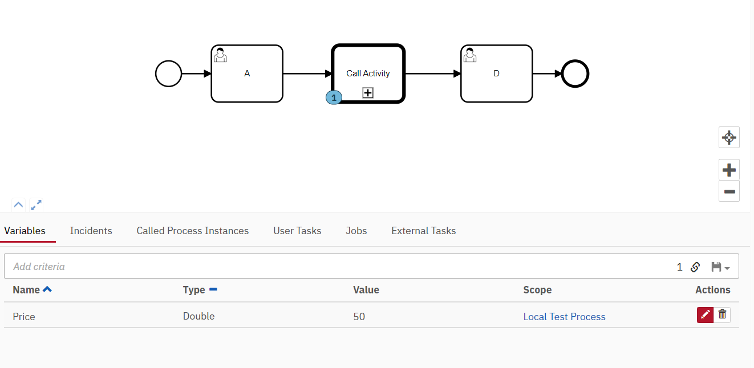Reset the diagram view position
Screen dimensions: 754x368
[729, 137]
